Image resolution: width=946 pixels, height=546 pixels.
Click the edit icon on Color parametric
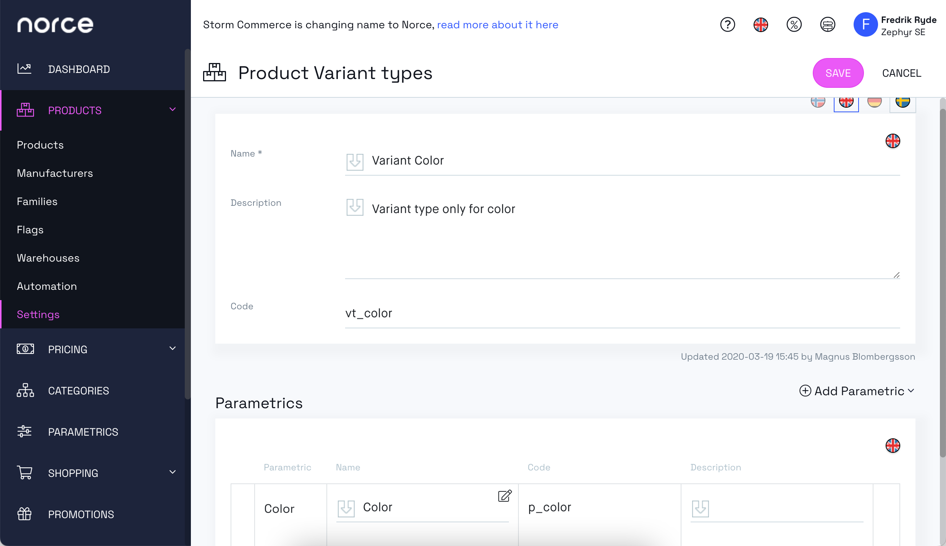pos(505,495)
